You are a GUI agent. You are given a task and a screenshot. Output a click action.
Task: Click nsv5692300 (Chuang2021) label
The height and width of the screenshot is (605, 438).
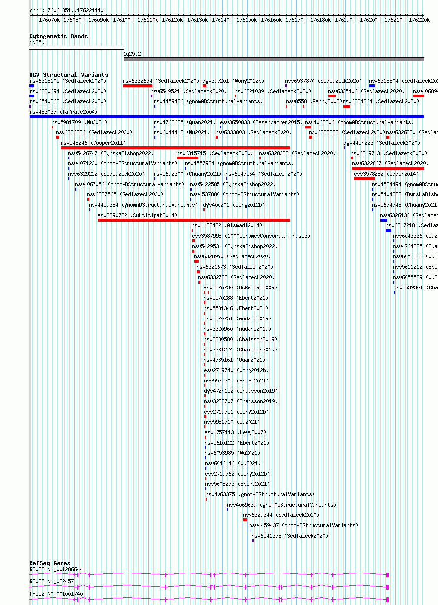pyautogui.click(x=188, y=174)
